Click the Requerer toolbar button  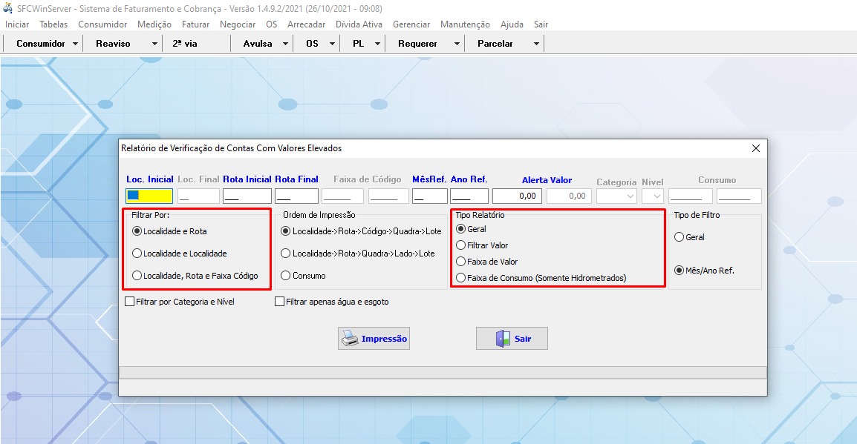click(417, 44)
